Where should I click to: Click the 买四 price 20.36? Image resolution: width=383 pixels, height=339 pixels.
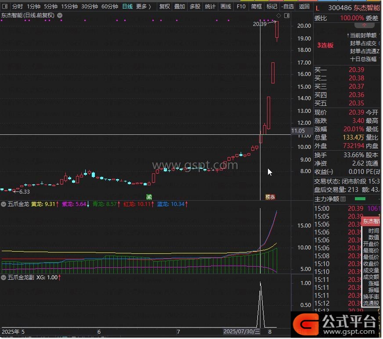[357, 95]
